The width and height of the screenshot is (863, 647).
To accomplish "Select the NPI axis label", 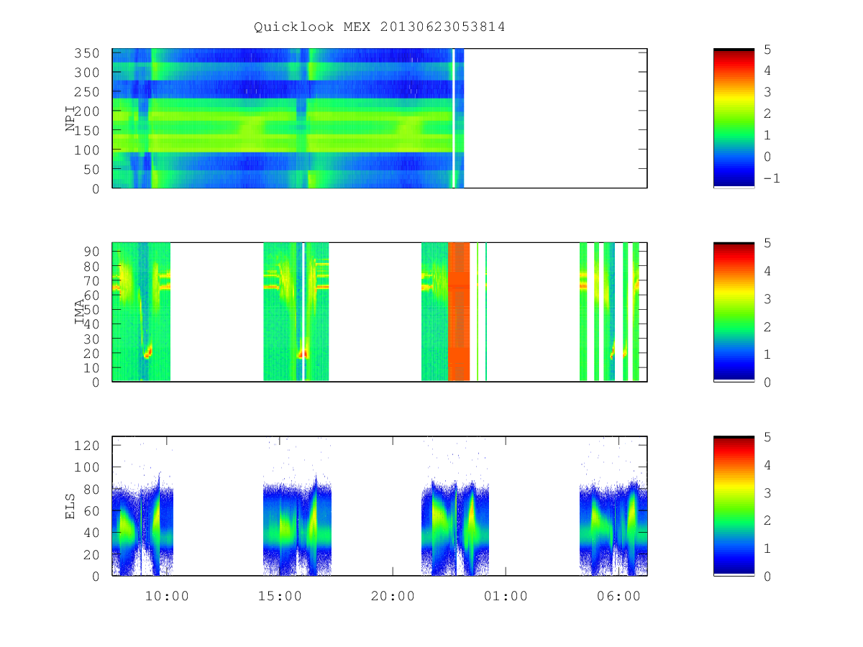I will [x=70, y=119].
